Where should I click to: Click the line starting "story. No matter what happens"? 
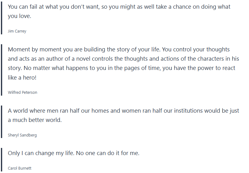click(x=121, y=68)
